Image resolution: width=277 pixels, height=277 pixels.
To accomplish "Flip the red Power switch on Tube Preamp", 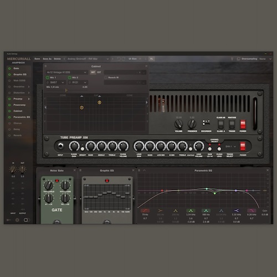I will coord(243,146).
